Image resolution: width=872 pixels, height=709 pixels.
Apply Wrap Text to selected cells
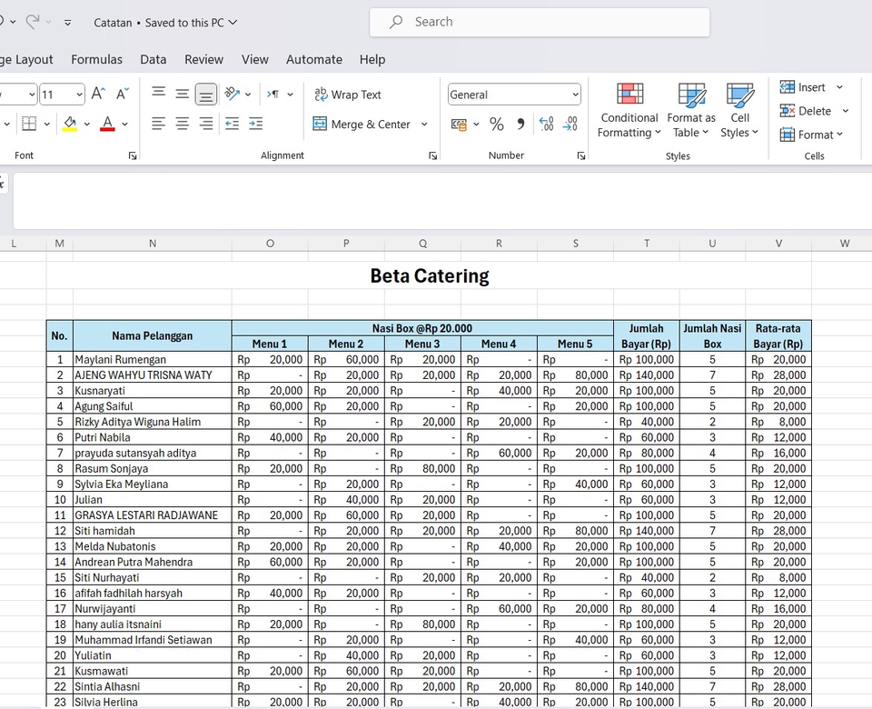350,94
